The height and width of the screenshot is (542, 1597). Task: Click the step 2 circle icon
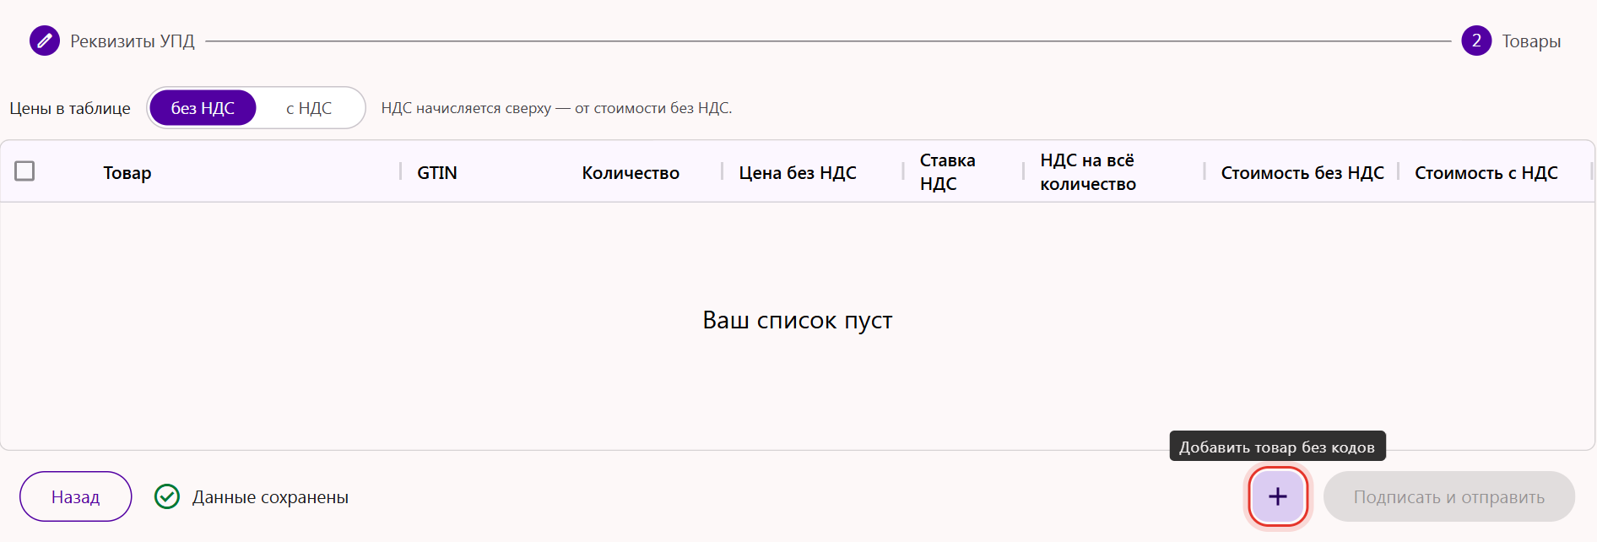(1476, 41)
